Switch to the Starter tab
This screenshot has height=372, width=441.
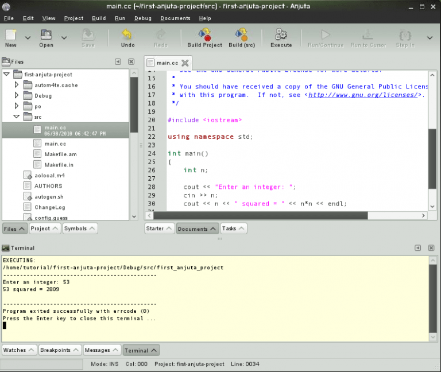click(x=159, y=228)
